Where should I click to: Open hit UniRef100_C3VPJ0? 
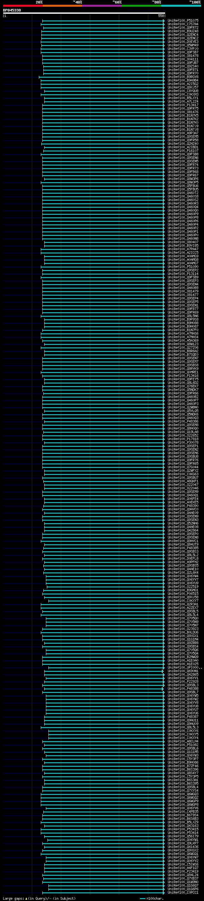183,49
